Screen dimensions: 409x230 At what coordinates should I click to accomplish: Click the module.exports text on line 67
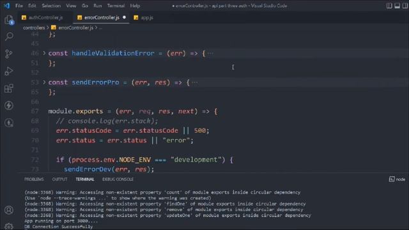coord(75,111)
